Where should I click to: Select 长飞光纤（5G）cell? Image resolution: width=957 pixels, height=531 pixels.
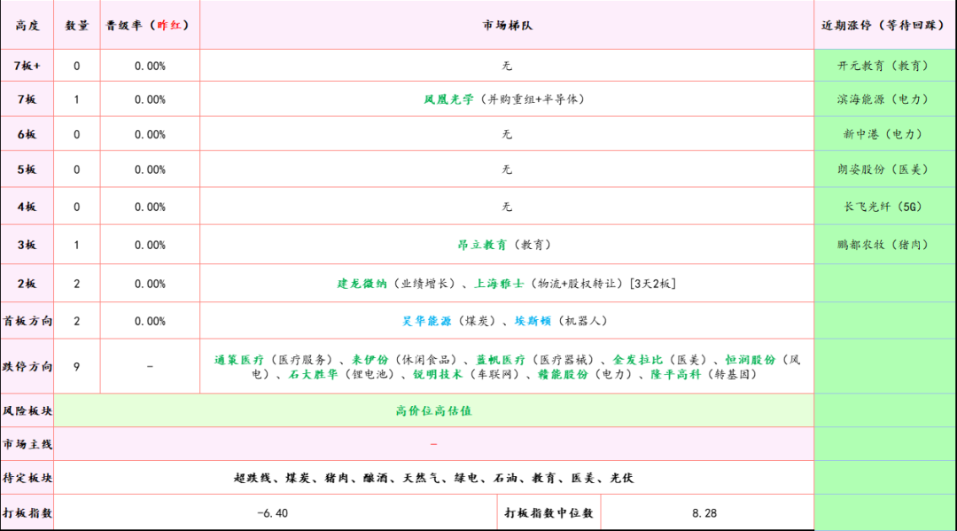[x=884, y=207]
